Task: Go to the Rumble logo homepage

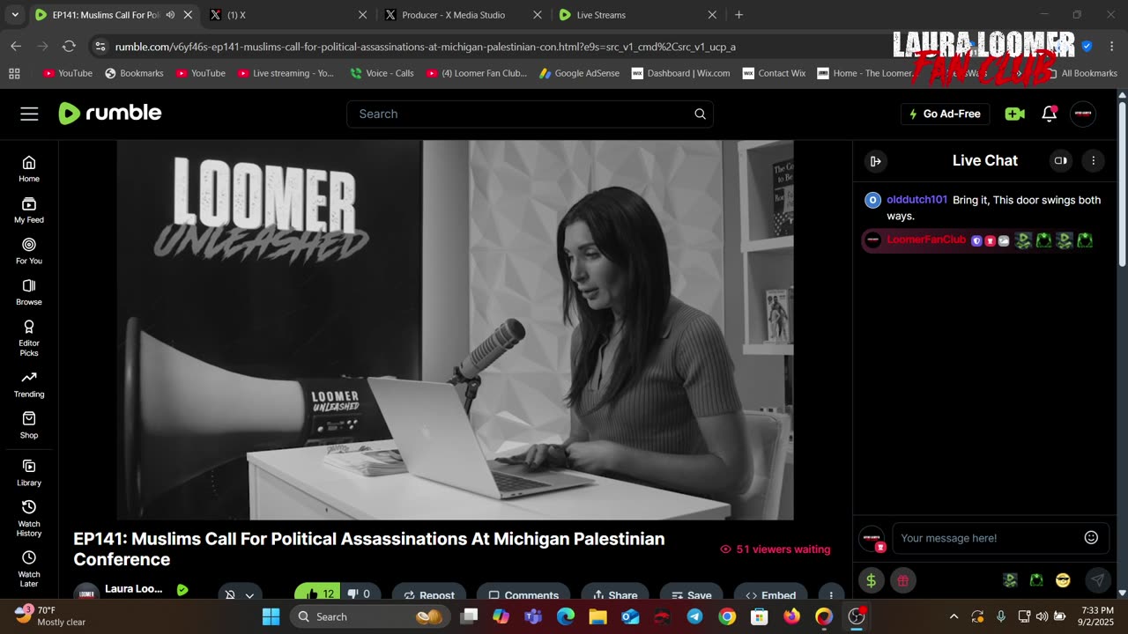Action: (x=110, y=113)
